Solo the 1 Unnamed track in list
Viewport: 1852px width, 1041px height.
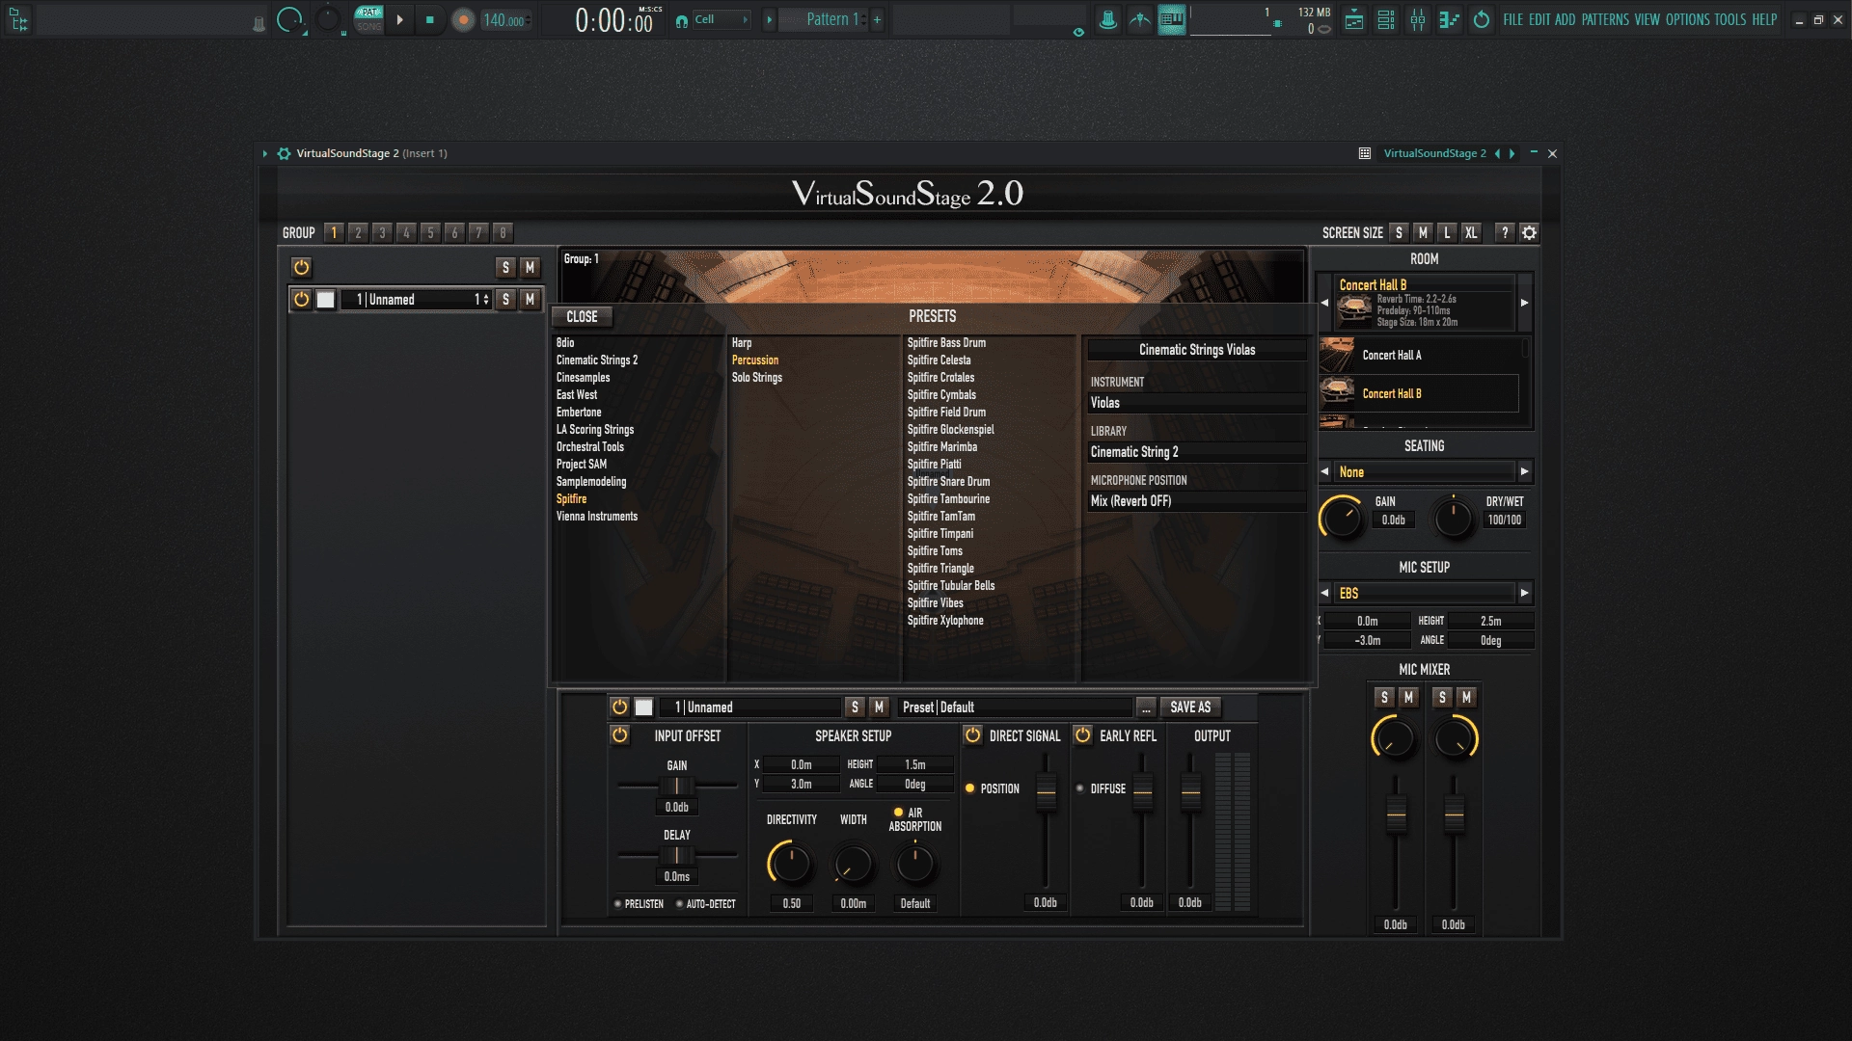505,300
